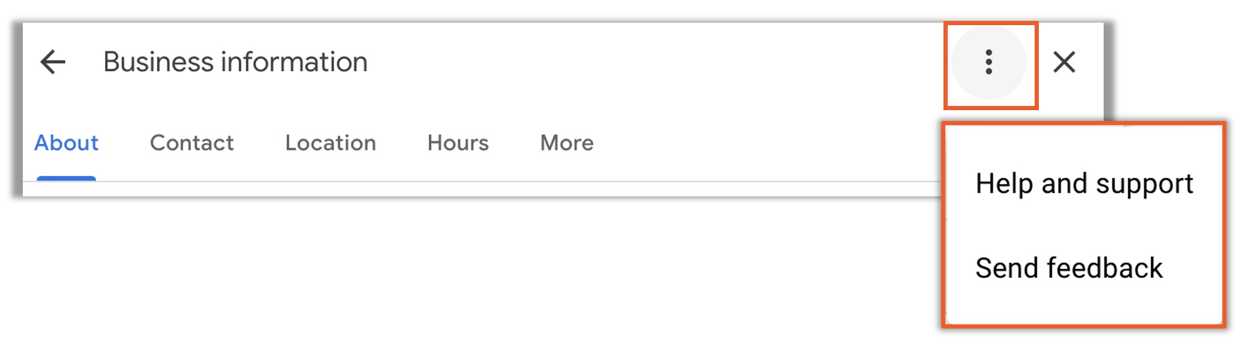
Task: Collapse the overflow menu with vertical dots
Action: click(988, 62)
